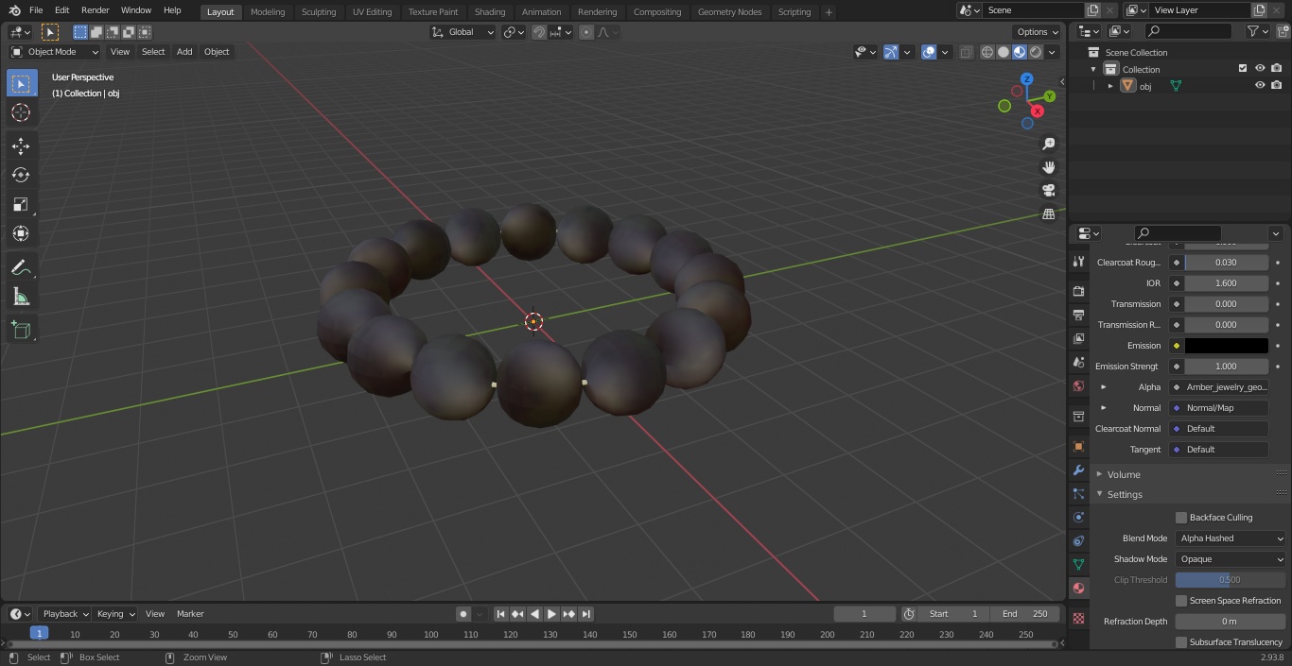Switch to the Shading workspace tab
This screenshot has height=666, width=1292.
point(490,12)
